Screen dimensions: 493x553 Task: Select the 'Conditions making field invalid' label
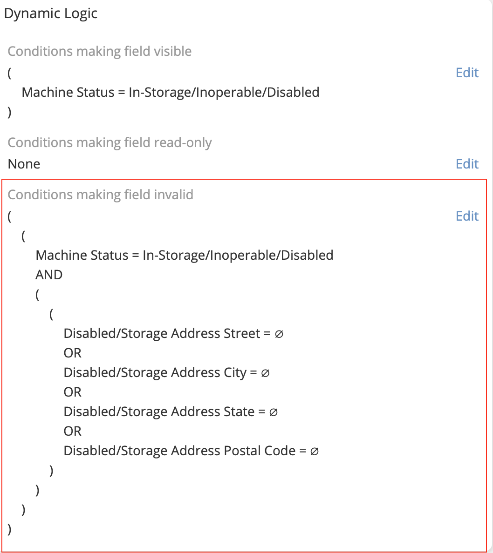pos(101,195)
